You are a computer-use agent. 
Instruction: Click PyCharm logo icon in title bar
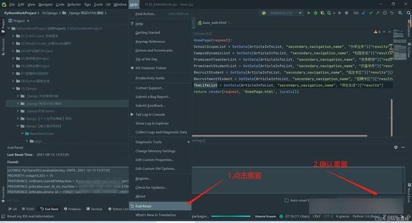click(4, 4)
